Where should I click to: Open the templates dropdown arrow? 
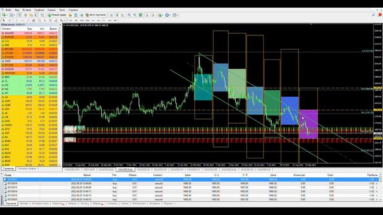pos(178,15)
